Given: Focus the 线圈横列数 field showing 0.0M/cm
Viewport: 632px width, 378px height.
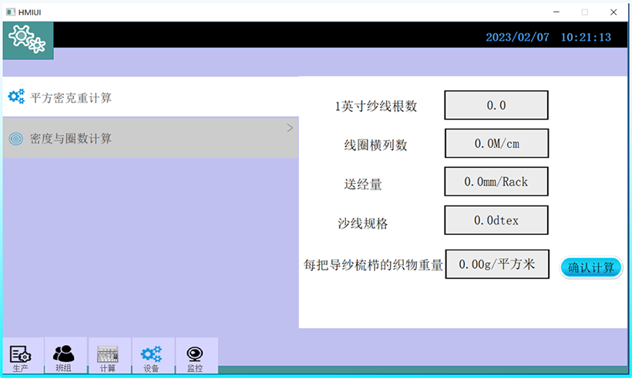Looking at the screenshot, I should click(496, 143).
